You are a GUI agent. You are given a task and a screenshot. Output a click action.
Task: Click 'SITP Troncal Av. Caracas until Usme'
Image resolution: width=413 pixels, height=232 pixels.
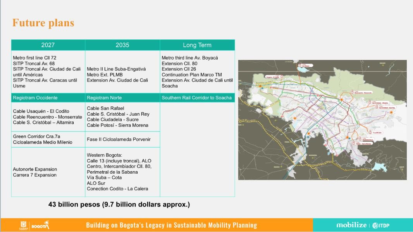pyautogui.click(x=45, y=83)
